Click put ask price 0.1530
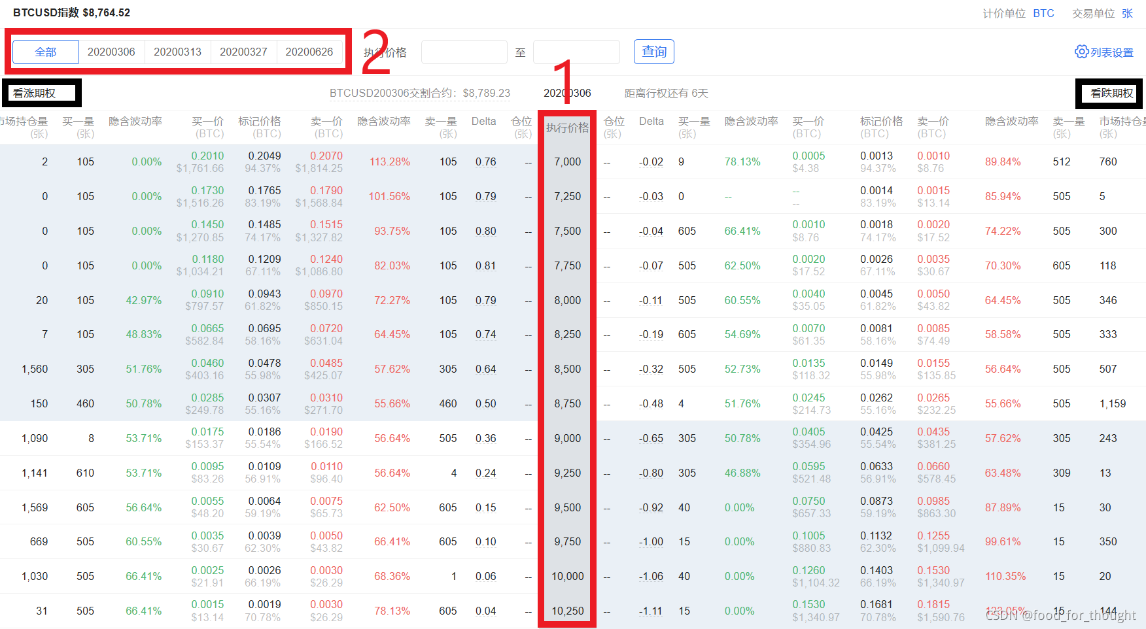This screenshot has height=629, width=1146. click(933, 570)
